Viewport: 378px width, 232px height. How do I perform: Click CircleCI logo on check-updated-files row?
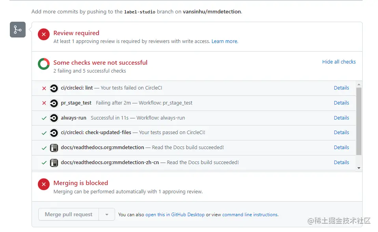pos(54,133)
